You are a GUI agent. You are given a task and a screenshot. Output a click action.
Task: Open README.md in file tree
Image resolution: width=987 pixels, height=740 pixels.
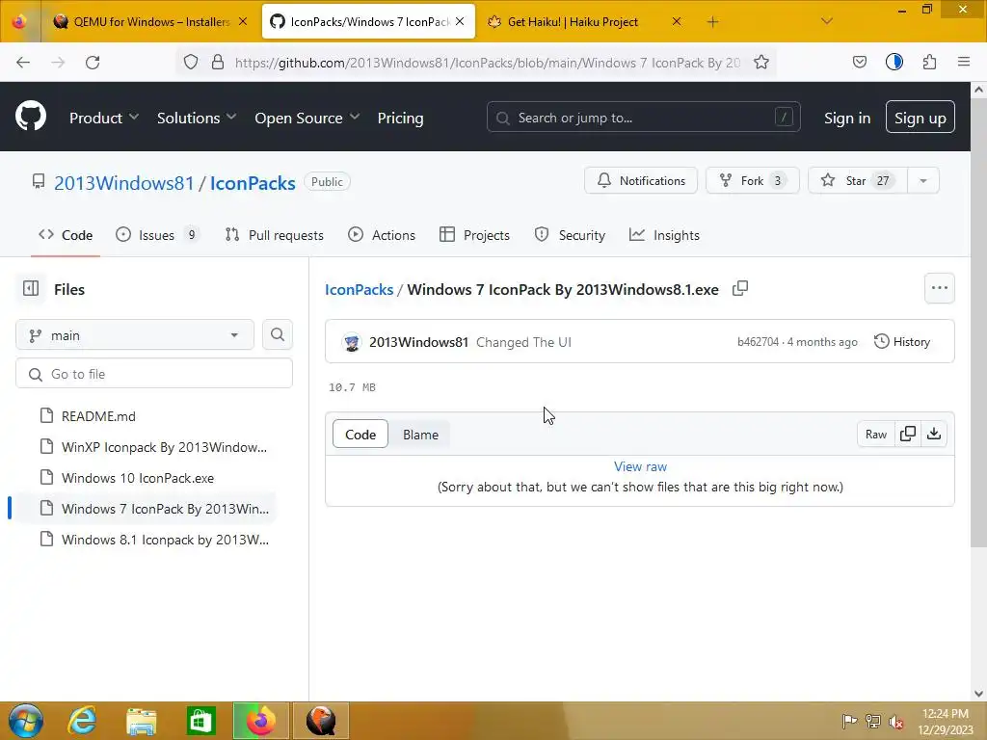(x=98, y=416)
